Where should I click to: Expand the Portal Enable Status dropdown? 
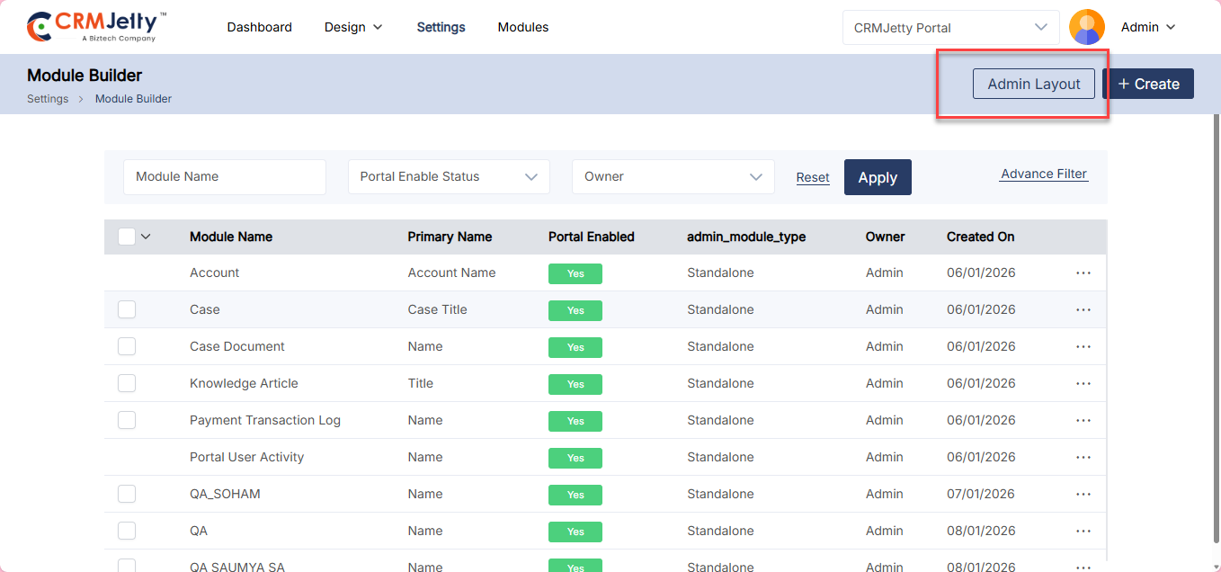pyautogui.click(x=449, y=177)
